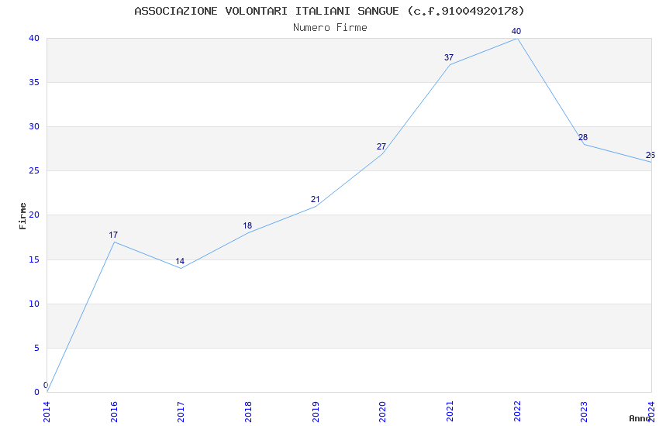Select the 2018 year label on x-axis
659x426 pixels.
coord(248,412)
